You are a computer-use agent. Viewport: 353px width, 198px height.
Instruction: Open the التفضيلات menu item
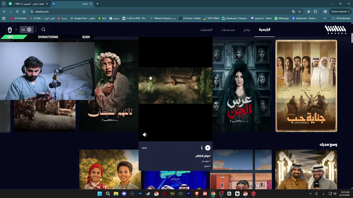point(206,30)
